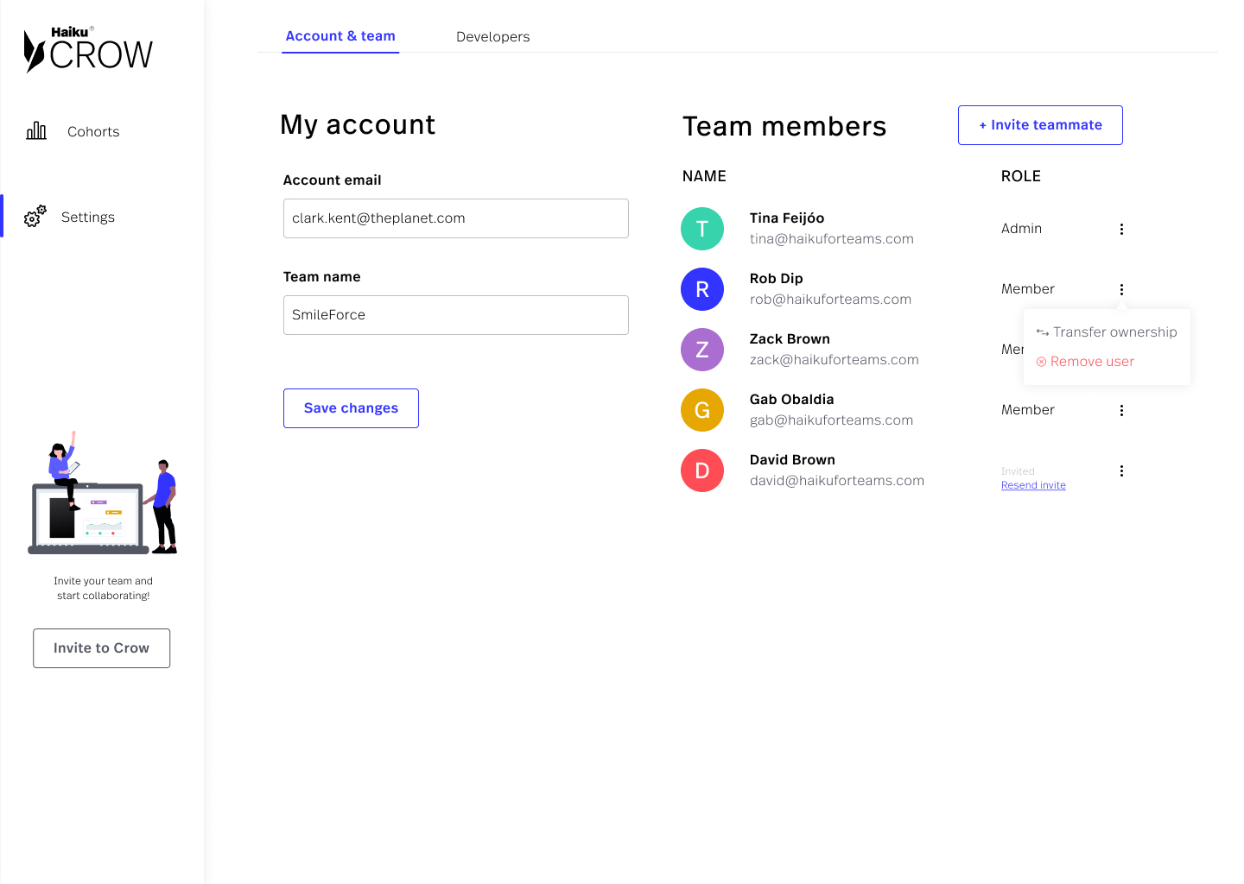Click the email rob@haikuforteams.com
The height and width of the screenshot is (884, 1244).
click(x=830, y=300)
